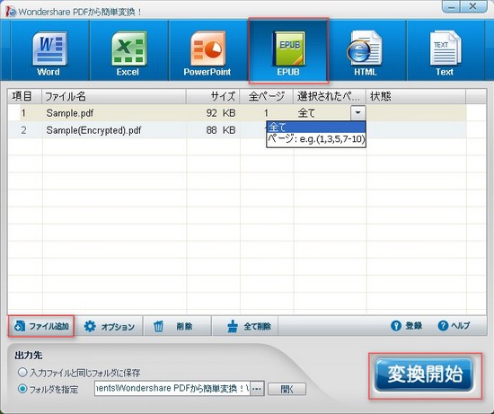Screen dimensions: 494x414
Task: Choose ページ: e.g.(1,3,5,7-10) option
Action: click(x=316, y=139)
